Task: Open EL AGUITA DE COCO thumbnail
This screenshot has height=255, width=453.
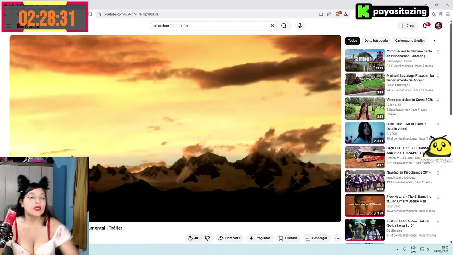Action: click(365, 229)
